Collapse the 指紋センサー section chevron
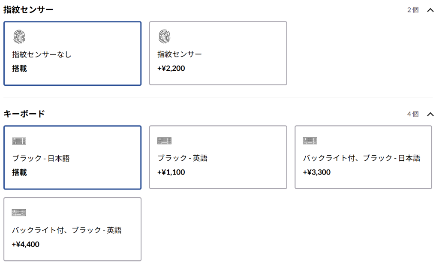Viewport: 439px width, 265px height. [430, 10]
